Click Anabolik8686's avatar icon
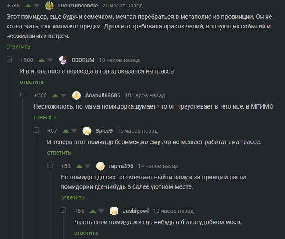The height and width of the screenshot is (239, 285). [76, 95]
